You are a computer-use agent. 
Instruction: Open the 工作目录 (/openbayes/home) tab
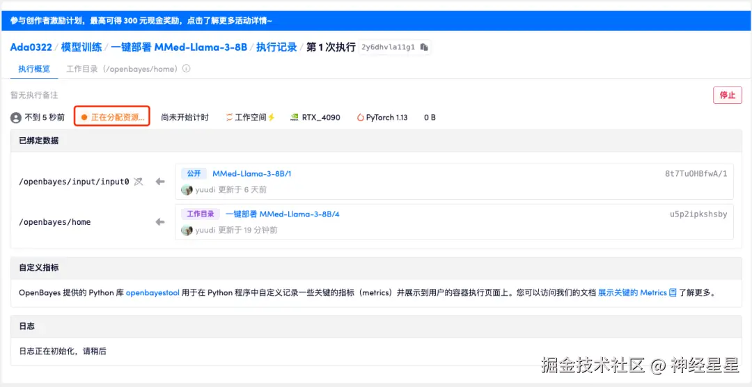tap(123, 69)
